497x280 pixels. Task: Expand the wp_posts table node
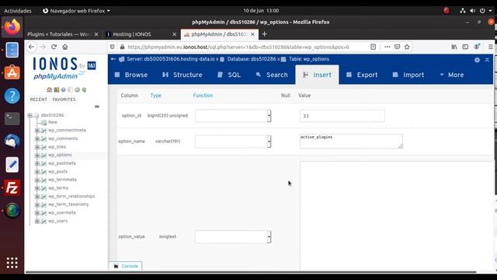[36, 172]
